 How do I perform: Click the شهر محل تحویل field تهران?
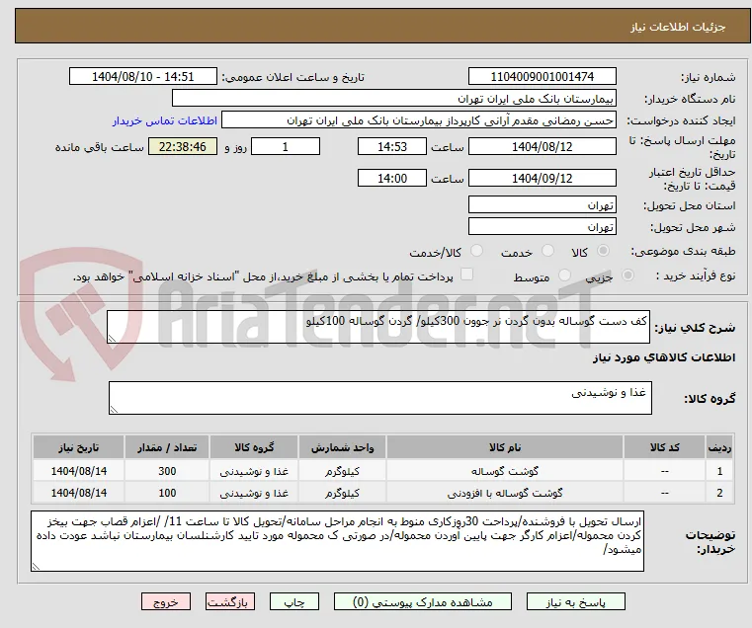(x=542, y=226)
